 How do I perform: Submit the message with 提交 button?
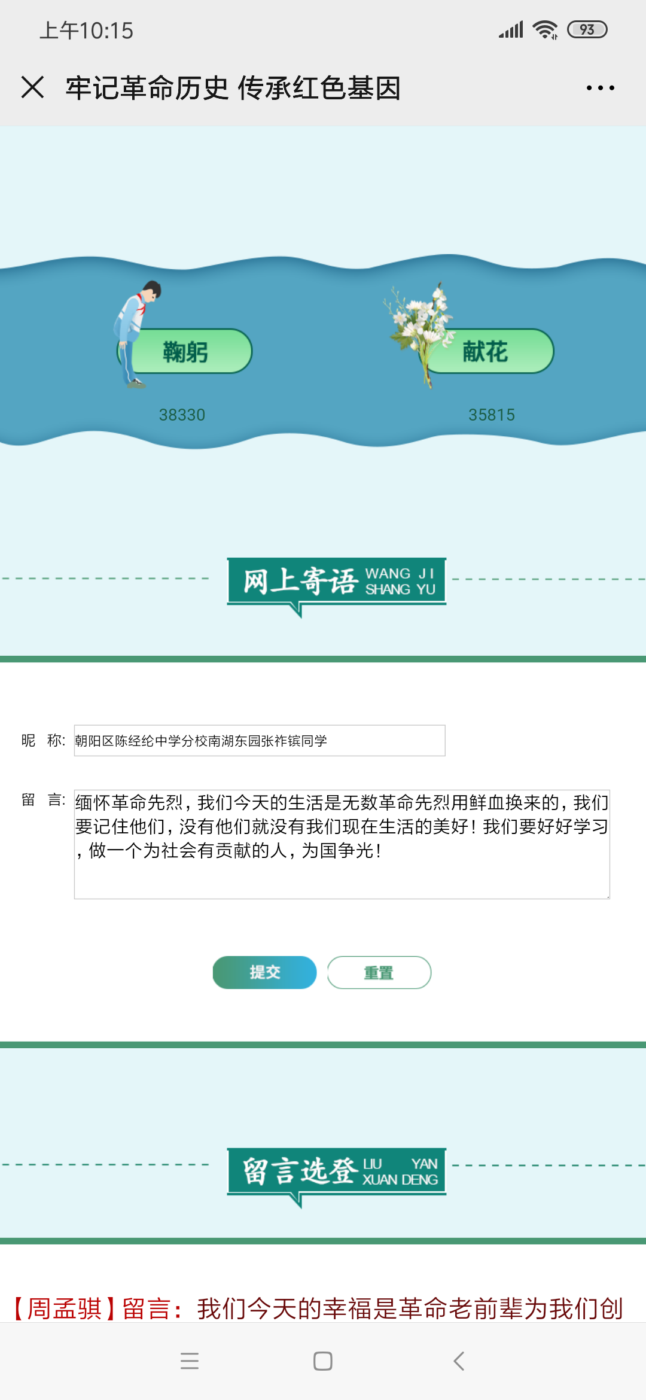pos(264,972)
